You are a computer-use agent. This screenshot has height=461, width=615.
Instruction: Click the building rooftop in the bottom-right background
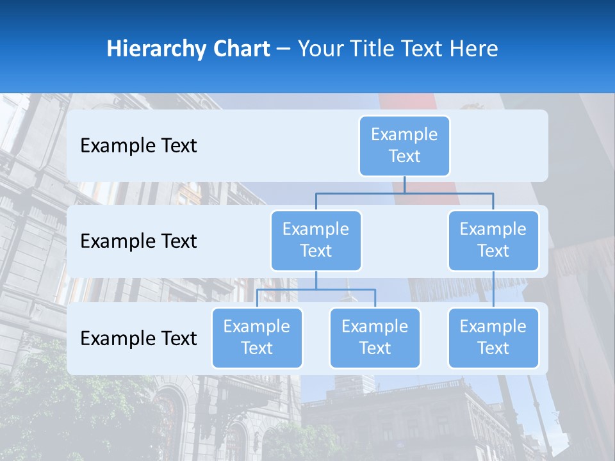coord(410,392)
